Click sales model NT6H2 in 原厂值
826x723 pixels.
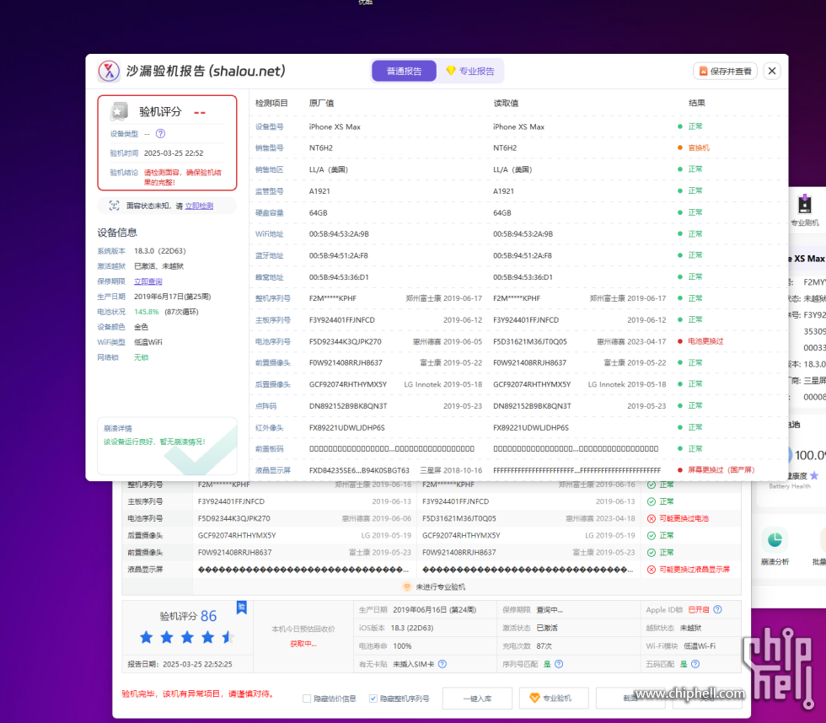tap(321, 148)
